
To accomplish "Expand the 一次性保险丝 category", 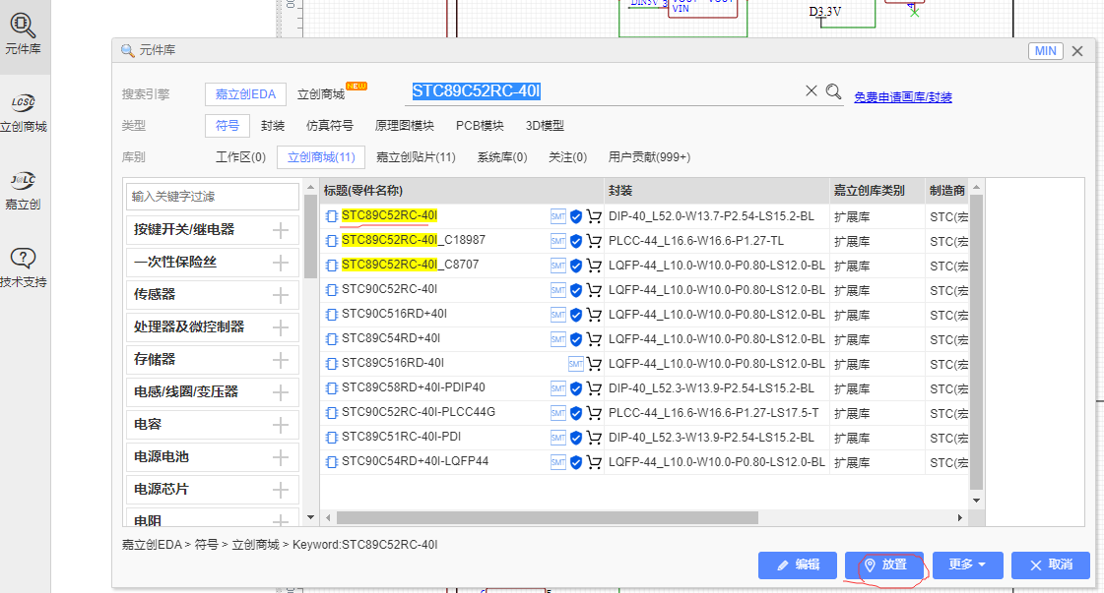I will click(281, 263).
